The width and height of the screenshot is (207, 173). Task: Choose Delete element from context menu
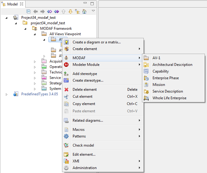click(x=103, y=90)
